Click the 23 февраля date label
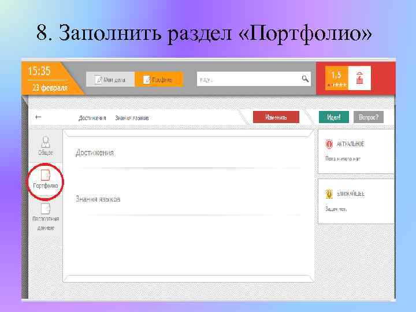Viewport: 416px width, 312px height. coord(50,88)
